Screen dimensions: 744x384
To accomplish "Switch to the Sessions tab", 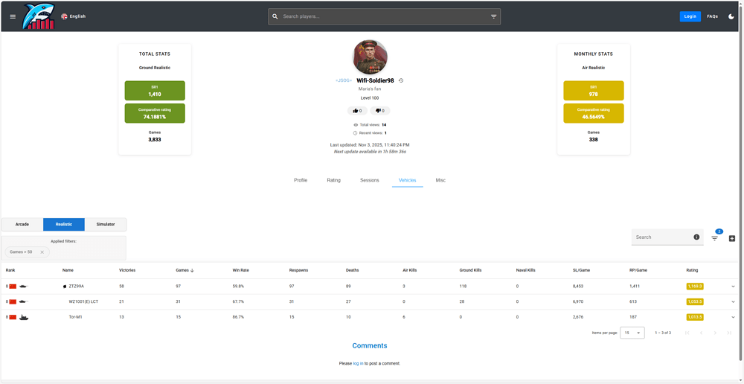I will (370, 180).
